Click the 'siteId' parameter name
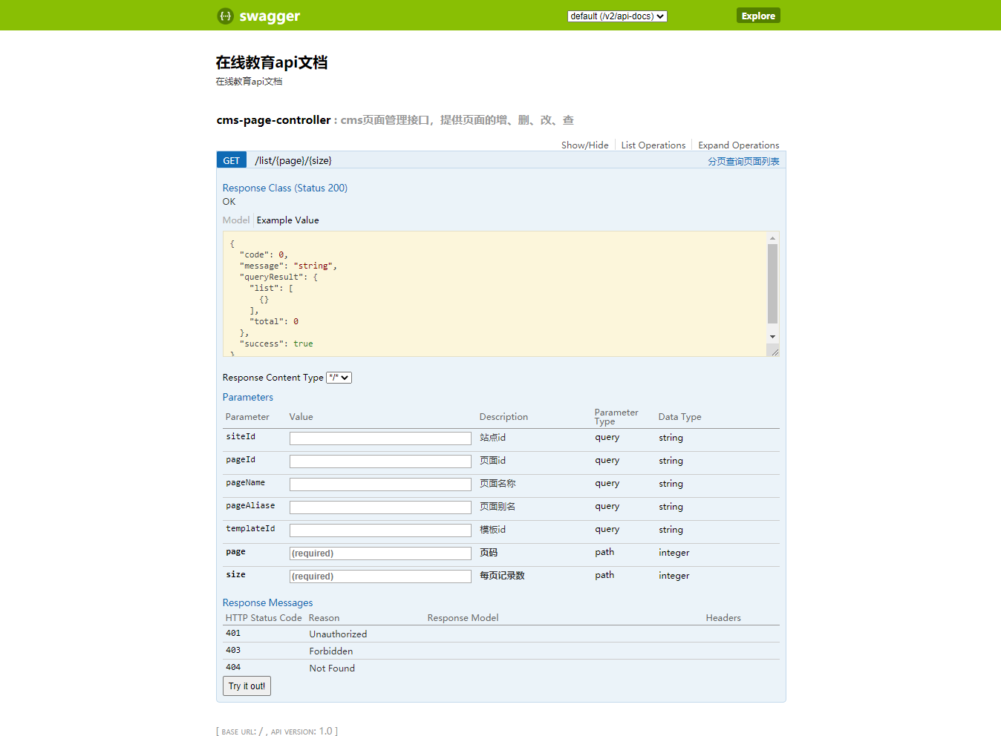 (241, 437)
